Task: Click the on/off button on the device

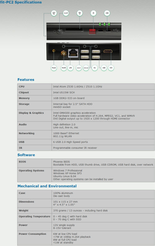Action: [60, 32]
